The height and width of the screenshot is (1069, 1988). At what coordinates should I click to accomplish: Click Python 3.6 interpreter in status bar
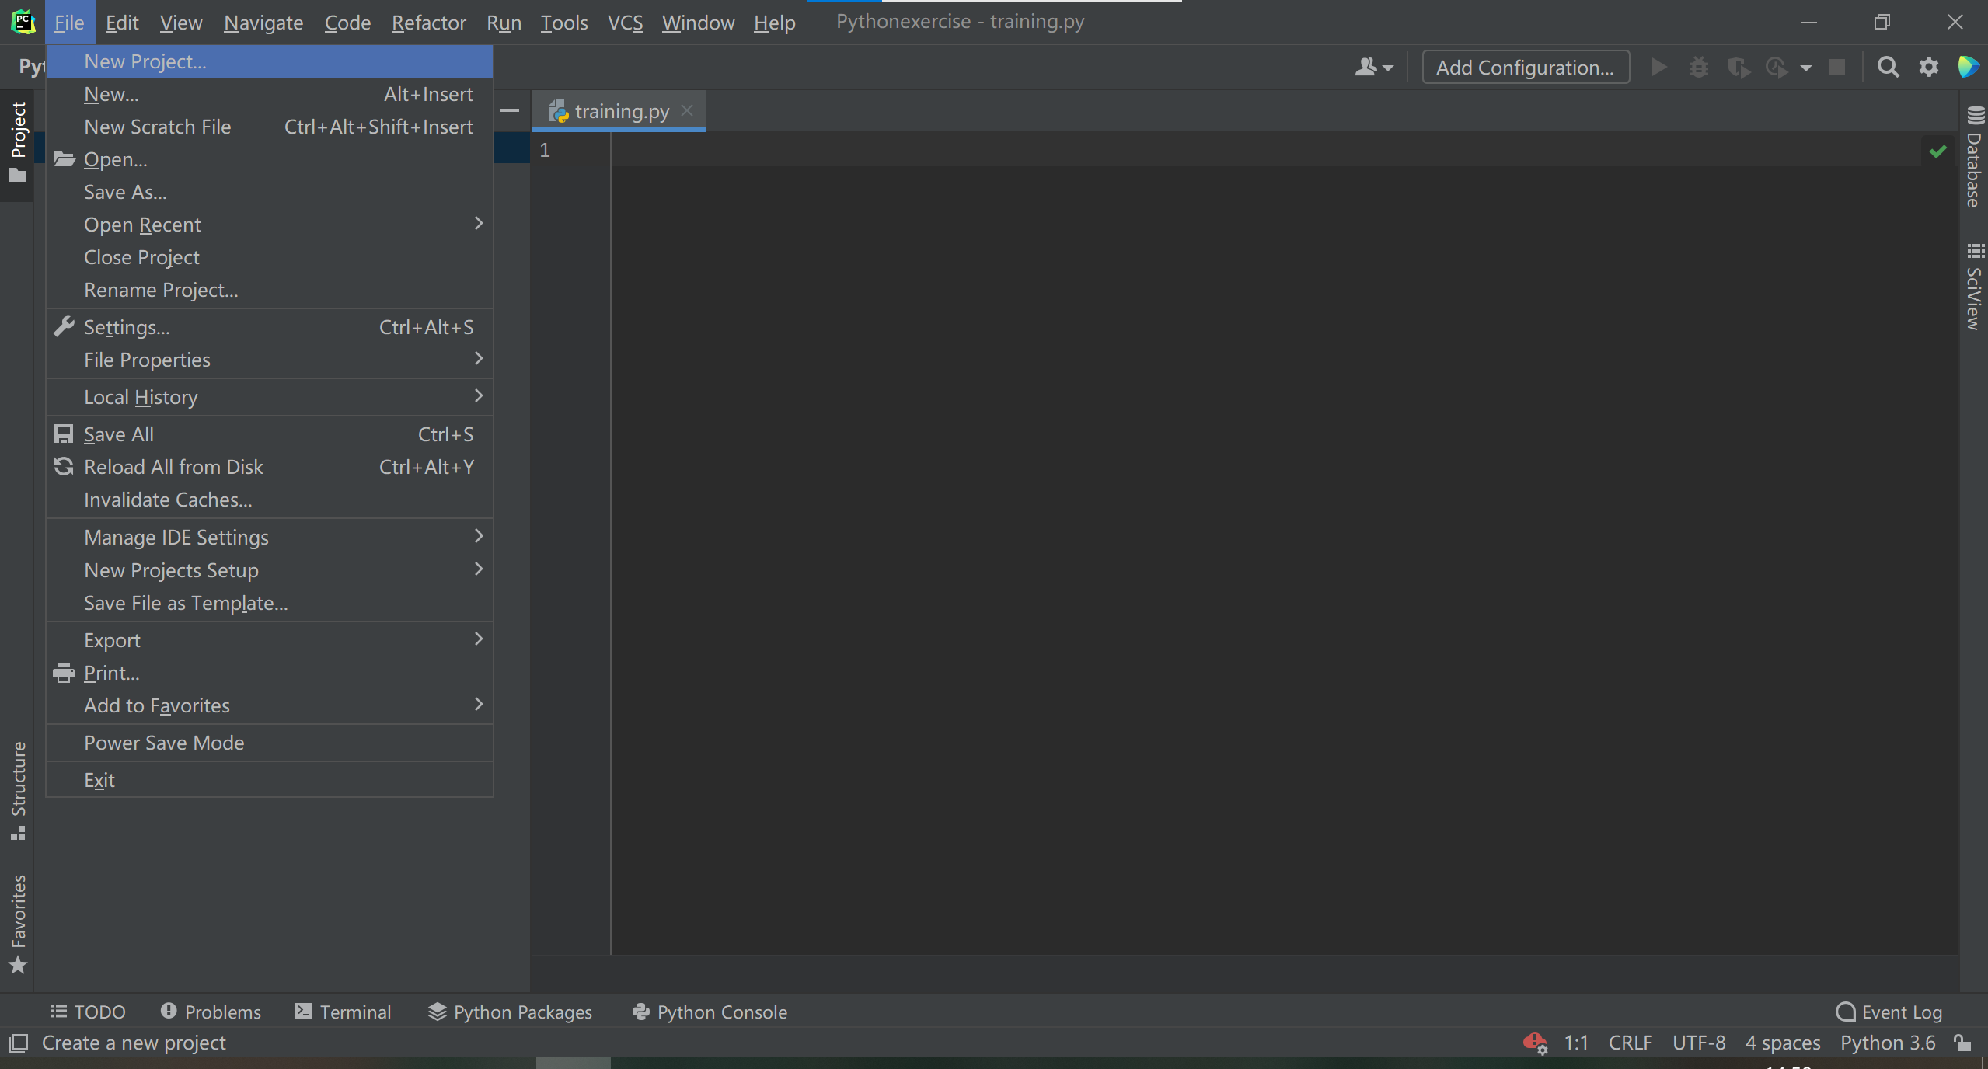(1887, 1043)
